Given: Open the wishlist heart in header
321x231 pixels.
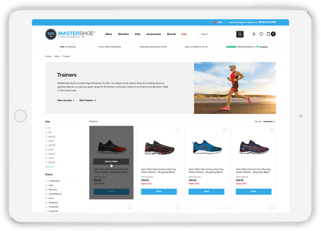Looking at the screenshot, I should pos(261,34).
